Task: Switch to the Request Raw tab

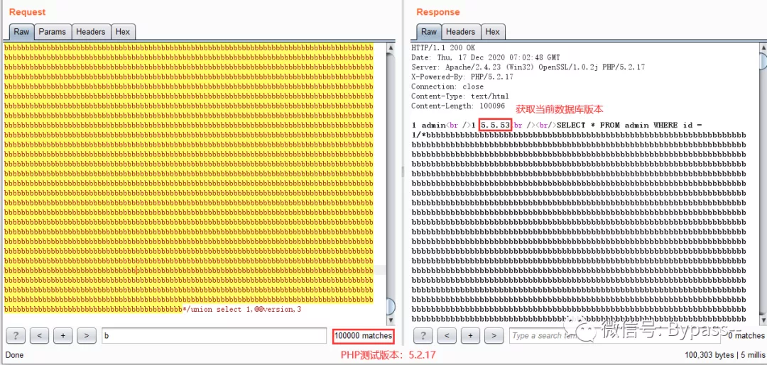Action: [x=21, y=32]
